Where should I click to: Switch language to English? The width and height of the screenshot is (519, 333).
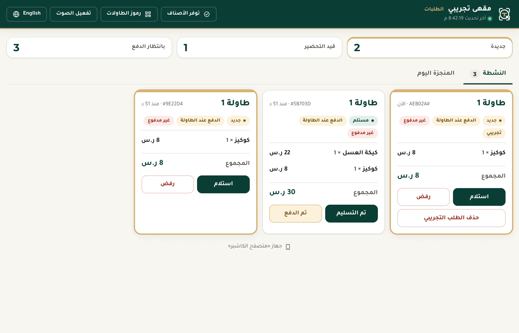(26, 14)
